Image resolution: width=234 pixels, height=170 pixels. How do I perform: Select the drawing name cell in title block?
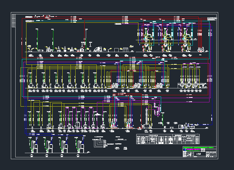(x=199, y=154)
